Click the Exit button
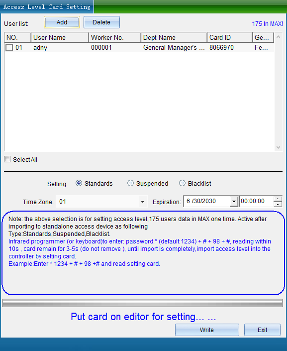 point(262,330)
